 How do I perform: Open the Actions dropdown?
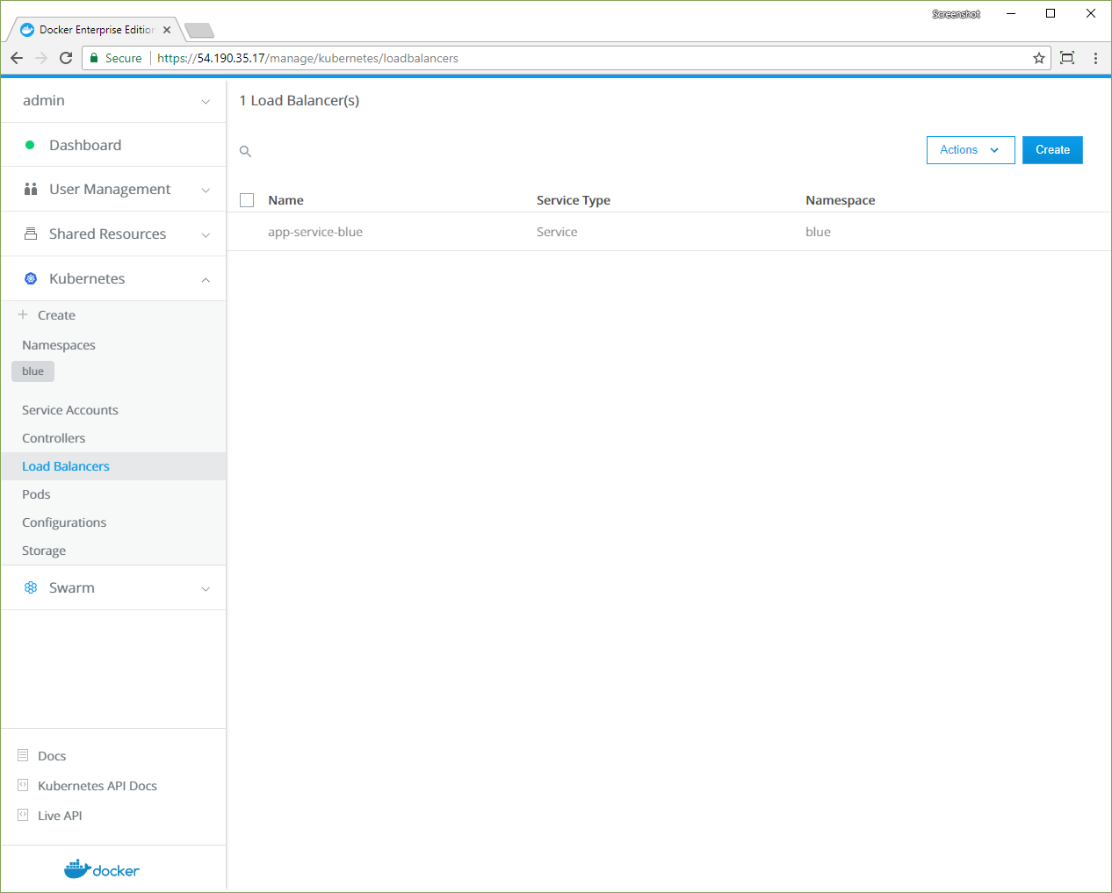pyautogui.click(x=970, y=150)
